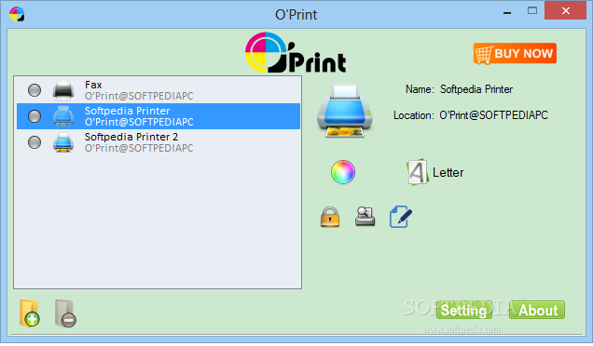Click the print preview magnifier icon
The width and height of the screenshot is (593, 346).
click(365, 217)
